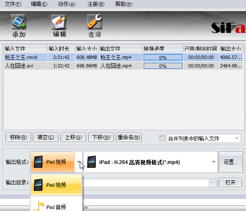The height and width of the screenshot is (211, 246).
Task: Sort by 已用/剩余时间 column header
Action: tap(201, 49)
